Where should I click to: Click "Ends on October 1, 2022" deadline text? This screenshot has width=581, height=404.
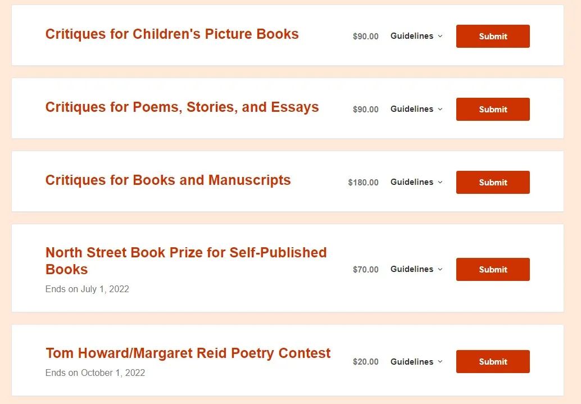[95, 373]
